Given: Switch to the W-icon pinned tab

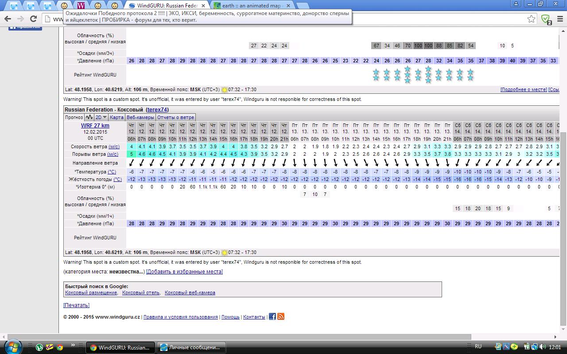Looking at the screenshot, I should (81, 6).
